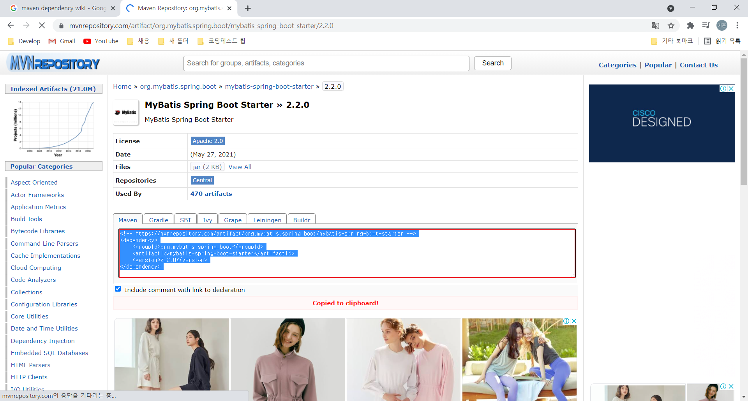Click the MyBatis logo thumbnail

(125, 113)
